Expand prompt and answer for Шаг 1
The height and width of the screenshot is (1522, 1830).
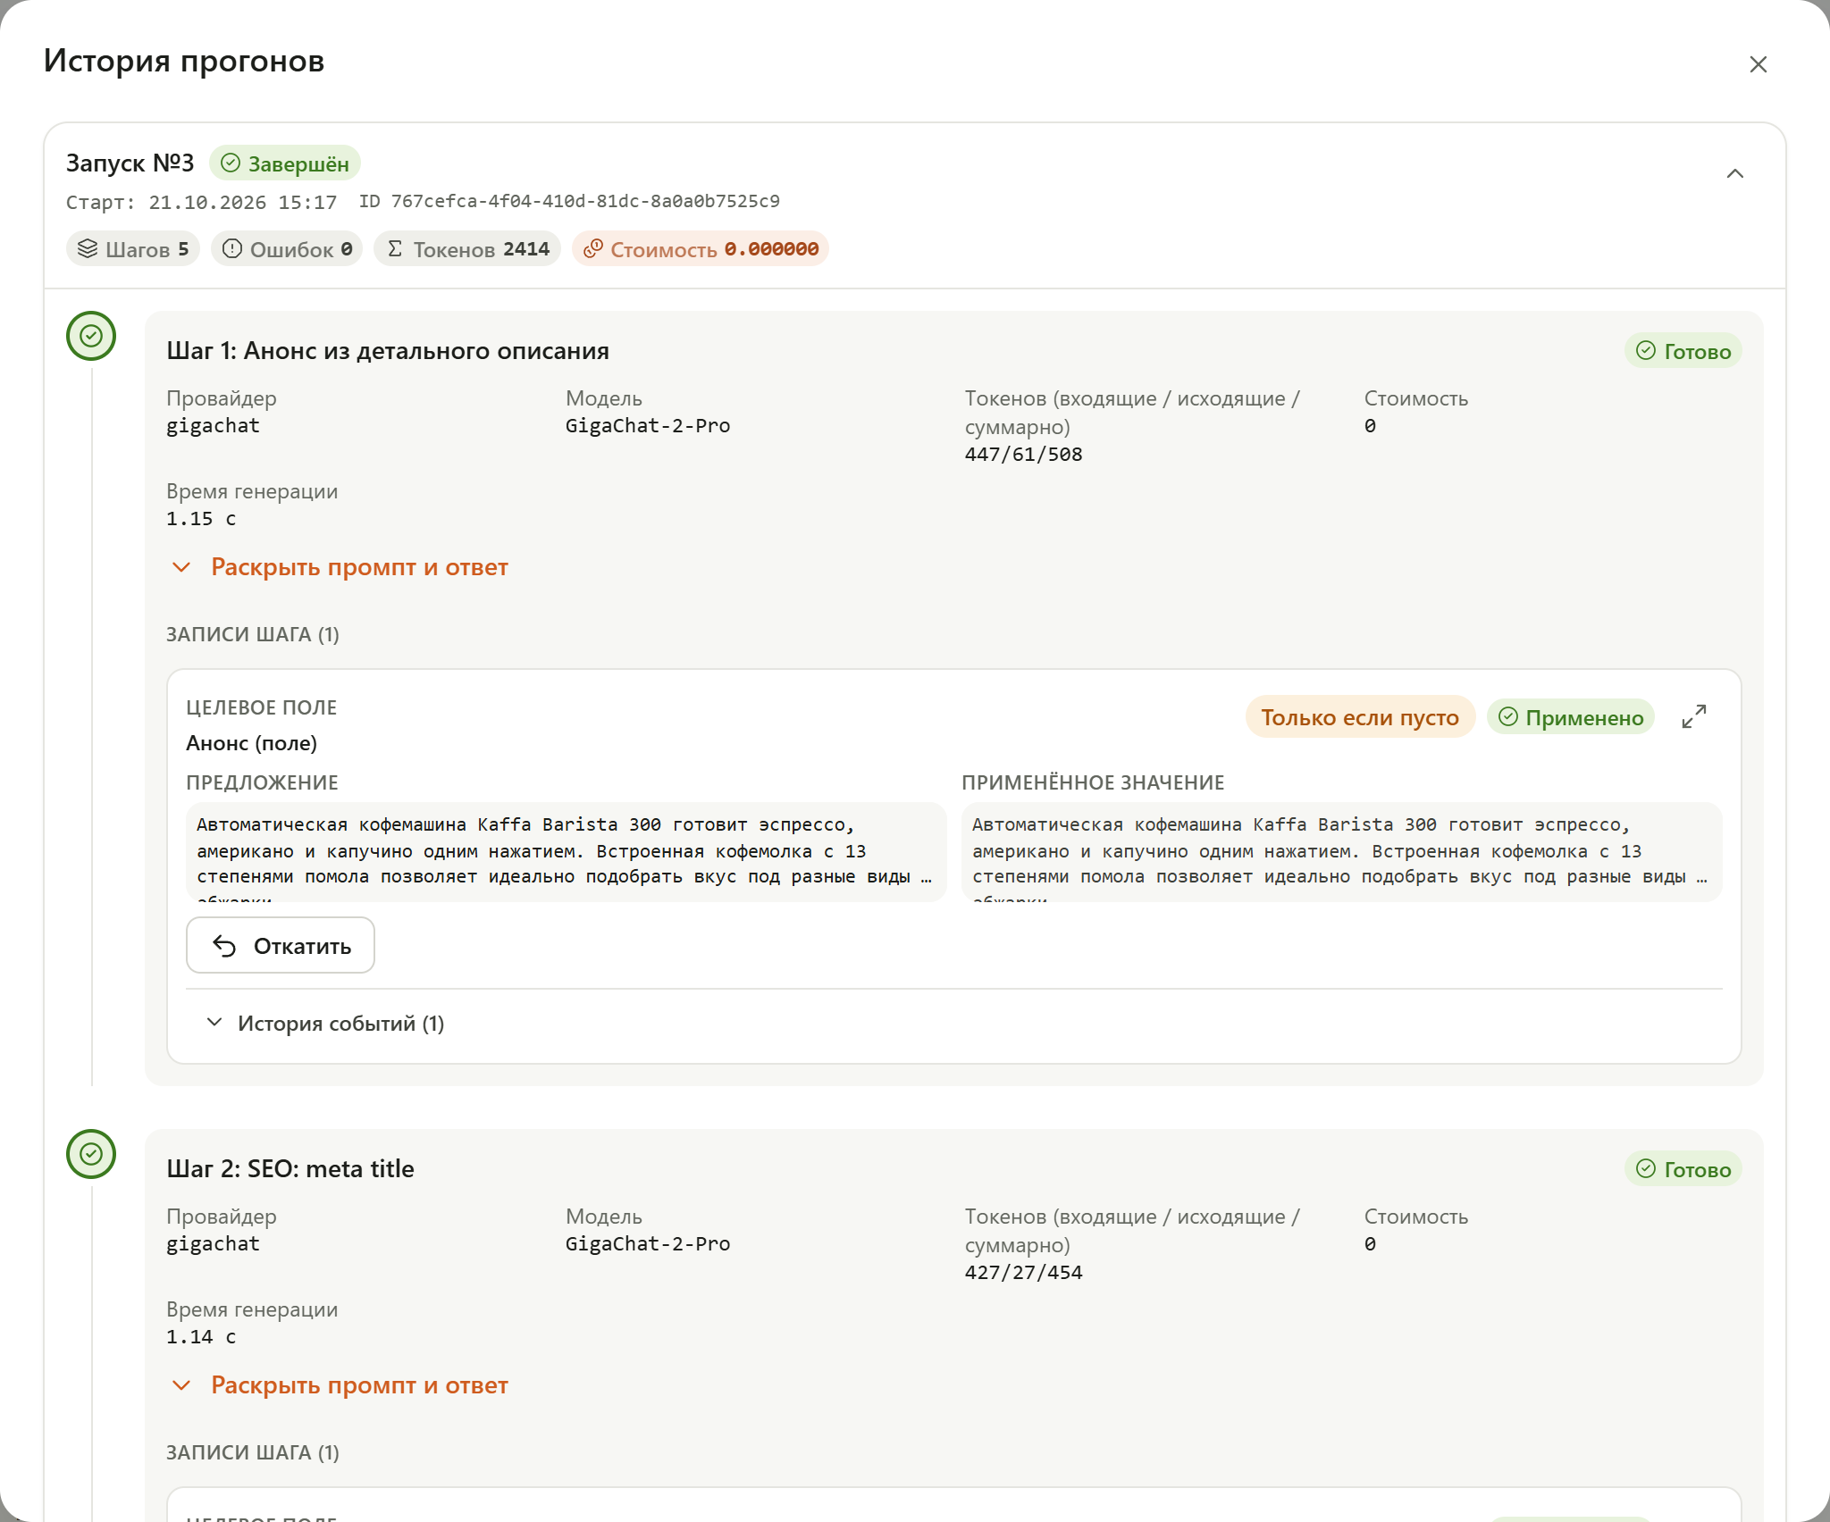tap(339, 567)
